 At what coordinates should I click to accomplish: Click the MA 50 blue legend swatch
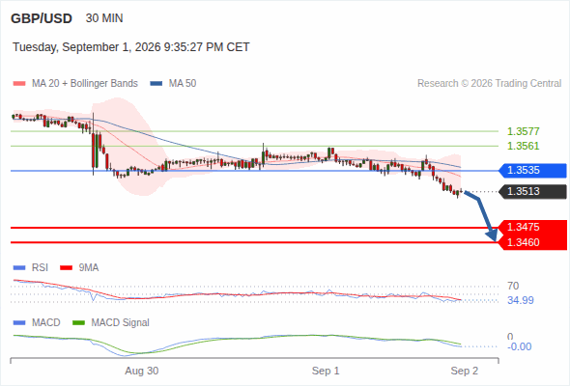point(157,84)
